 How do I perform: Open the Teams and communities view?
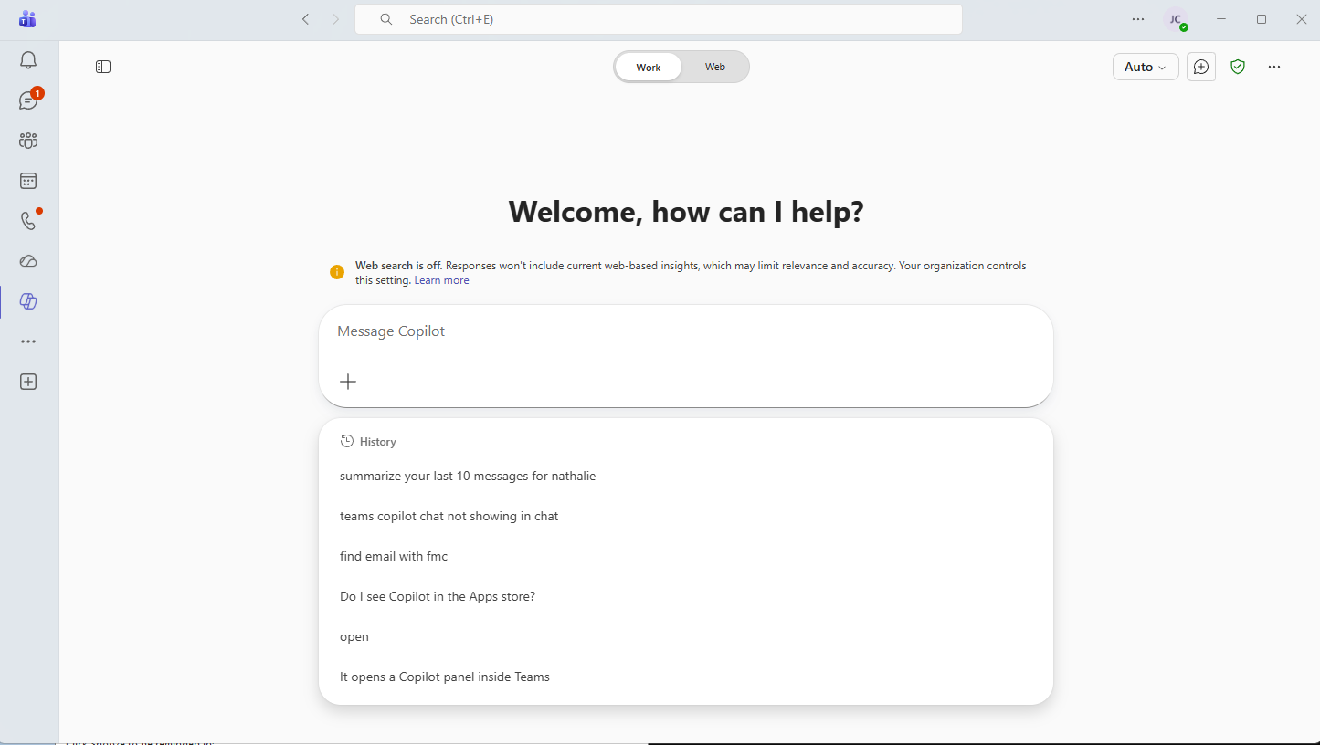[x=28, y=141]
